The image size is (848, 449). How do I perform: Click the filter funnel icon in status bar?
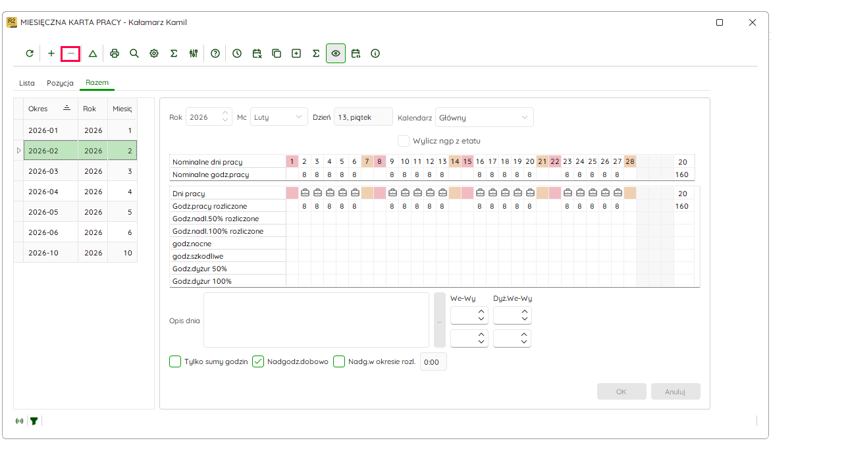[34, 421]
